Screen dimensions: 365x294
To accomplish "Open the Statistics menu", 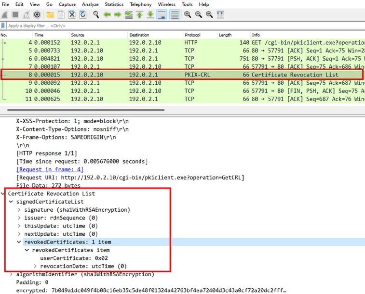I will pos(114,4).
